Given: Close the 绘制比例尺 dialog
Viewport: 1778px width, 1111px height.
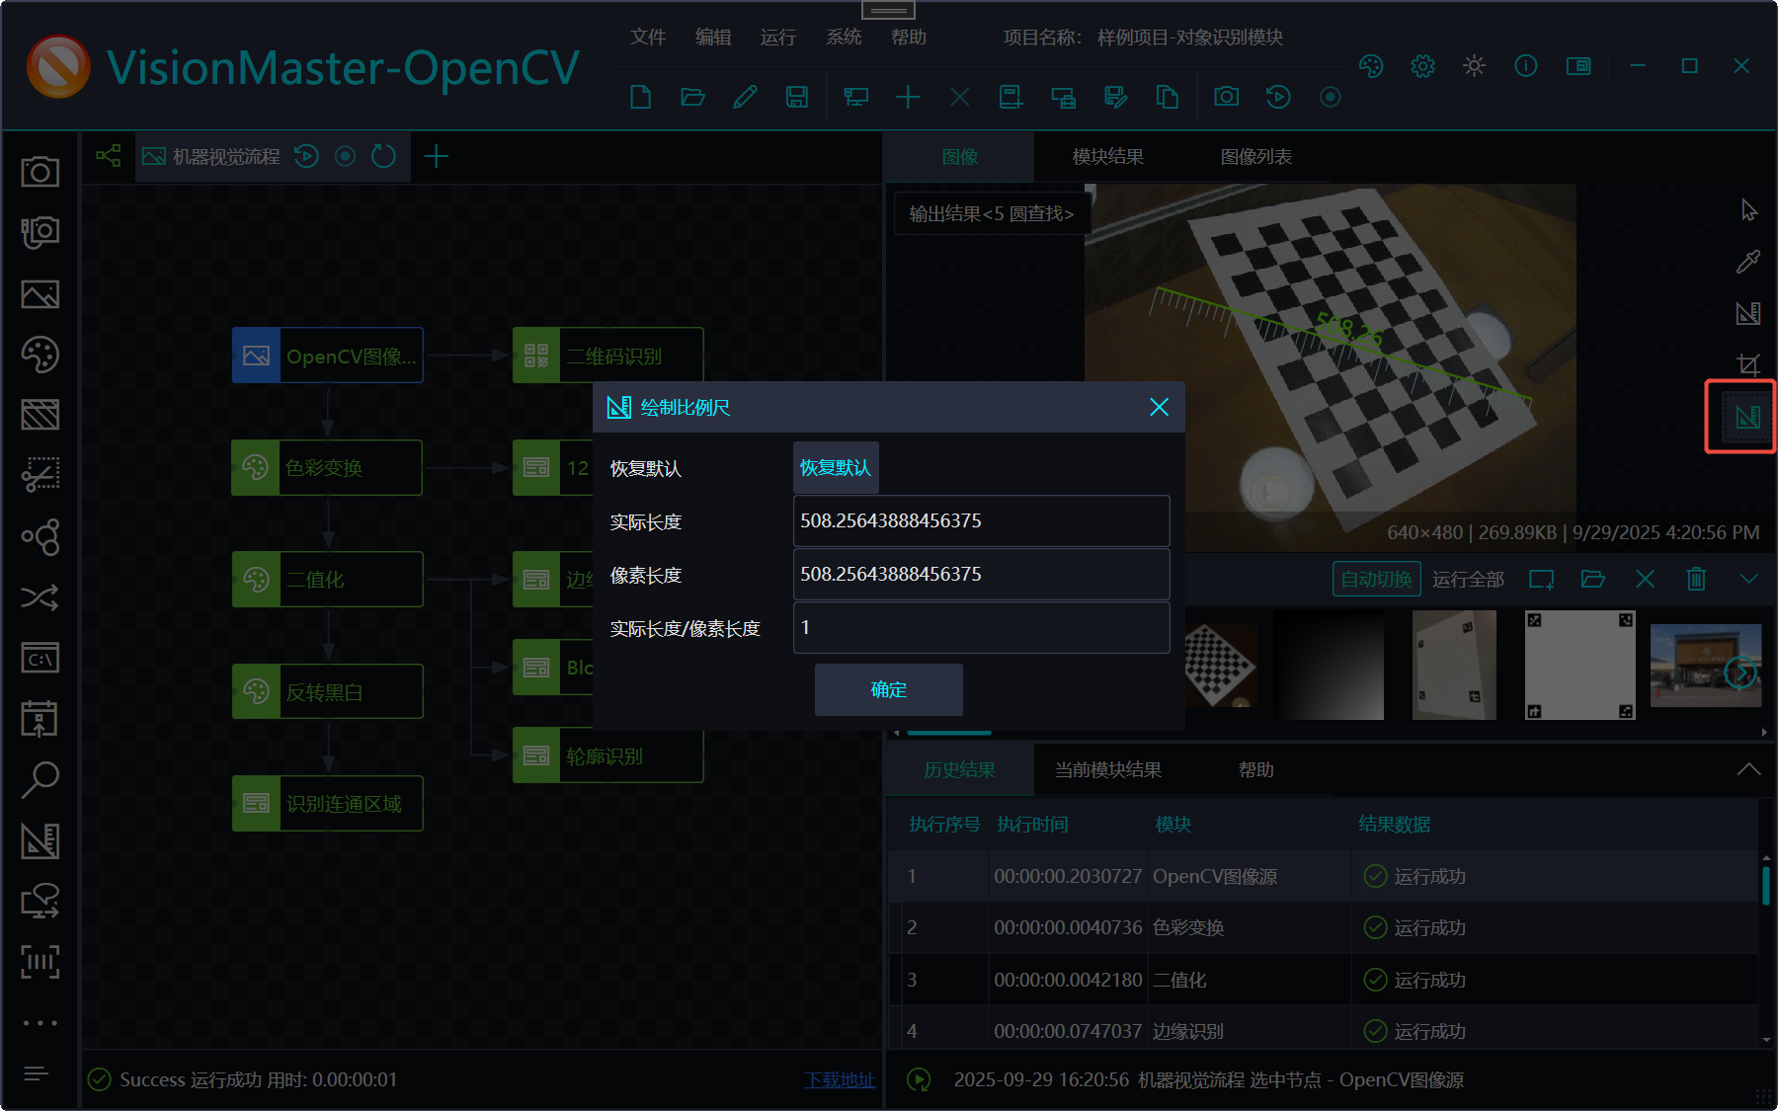Looking at the screenshot, I should tap(1159, 407).
